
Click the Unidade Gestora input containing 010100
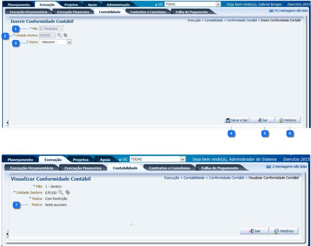47,35
